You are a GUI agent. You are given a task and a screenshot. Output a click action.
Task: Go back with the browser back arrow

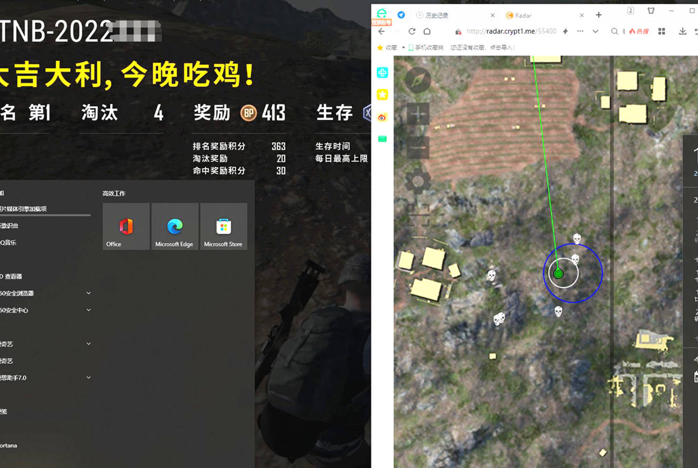(x=382, y=32)
